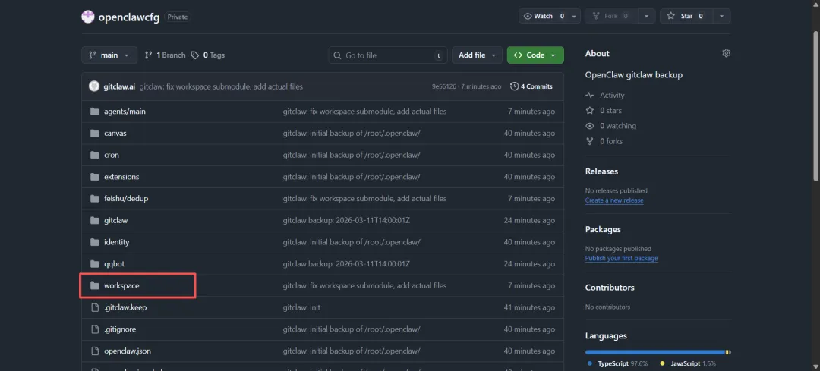Click the pulse icon next to Activity
Image resolution: width=820 pixels, height=371 pixels.
click(590, 95)
